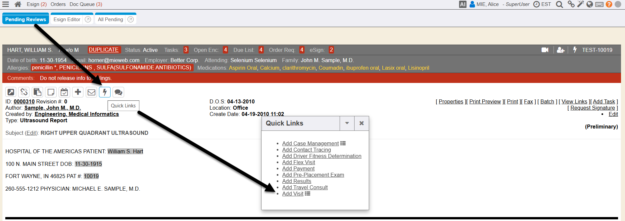The width and height of the screenshot is (625, 221).
Task: Close the Quick Links popup
Action: click(x=361, y=123)
